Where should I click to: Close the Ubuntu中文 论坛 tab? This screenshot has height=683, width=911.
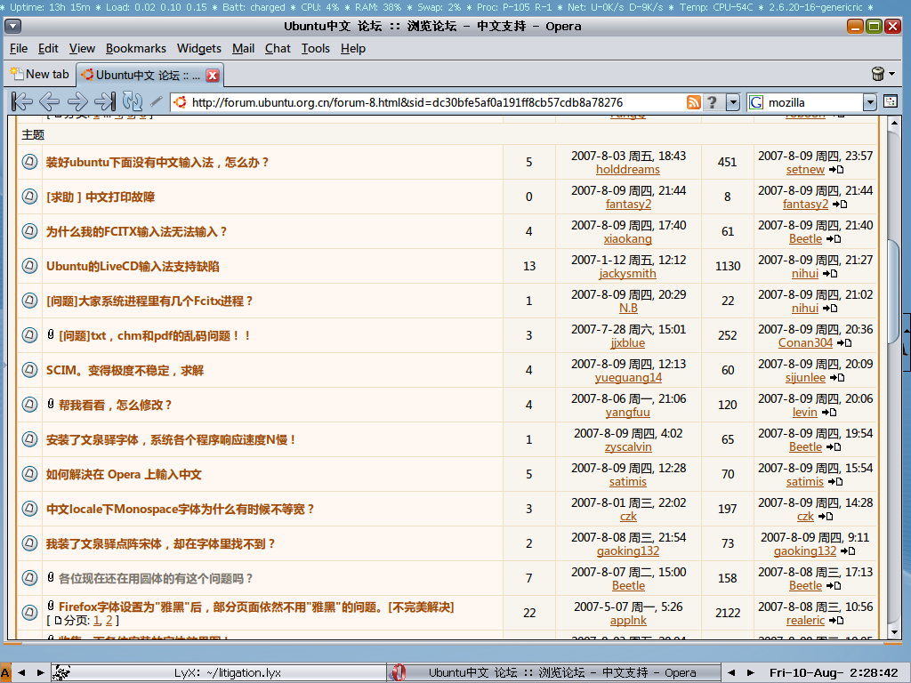[213, 75]
